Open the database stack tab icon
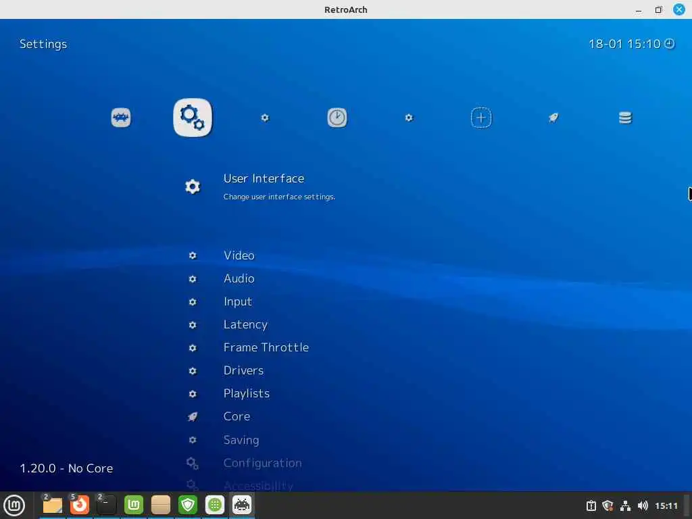This screenshot has width=692, height=519. click(x=625, y=118)
